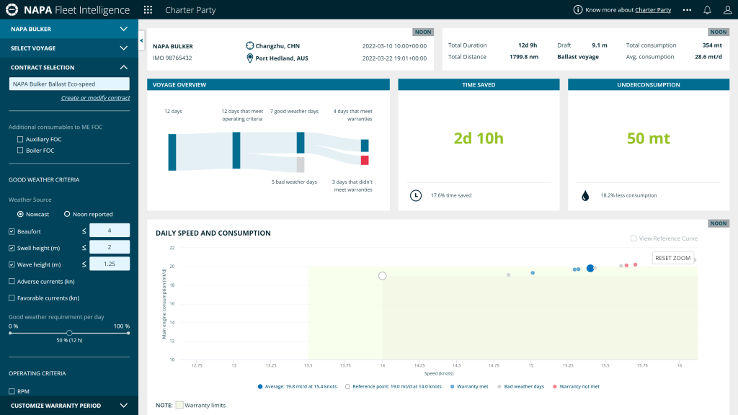Image resolution: width=738 pixels, height=415 pixels.
Task: Open the contract dropdown NAPA Bulker Ballast Eco-speed
Action: tap(69, 84)
